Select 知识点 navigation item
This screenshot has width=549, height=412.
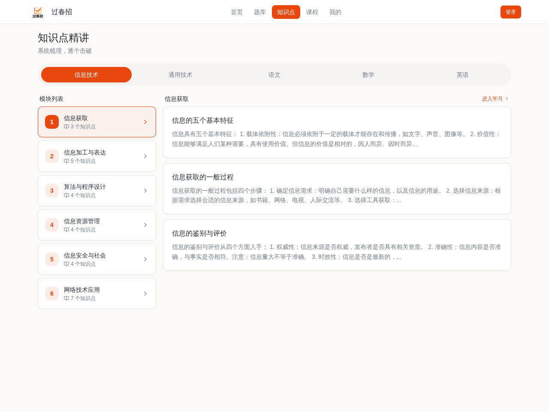click(x=286, y=12)
